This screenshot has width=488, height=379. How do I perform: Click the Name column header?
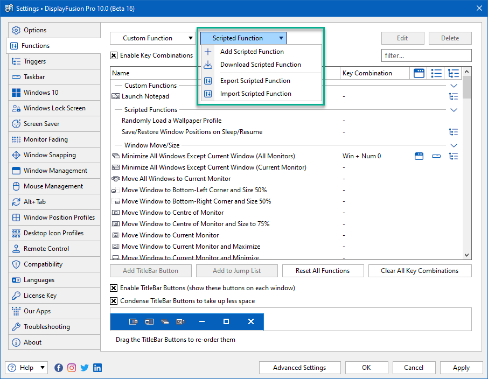225,73
